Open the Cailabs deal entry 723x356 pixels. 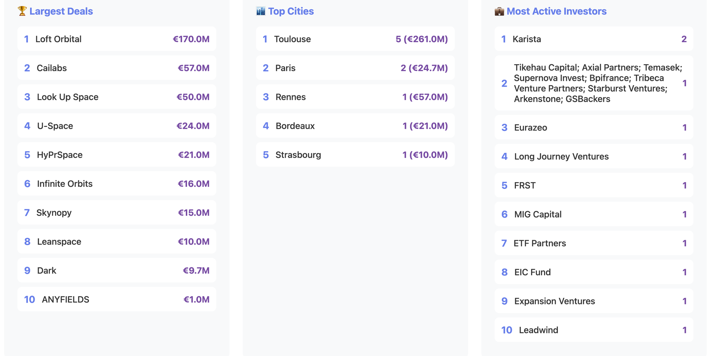(x=116, y=68)
